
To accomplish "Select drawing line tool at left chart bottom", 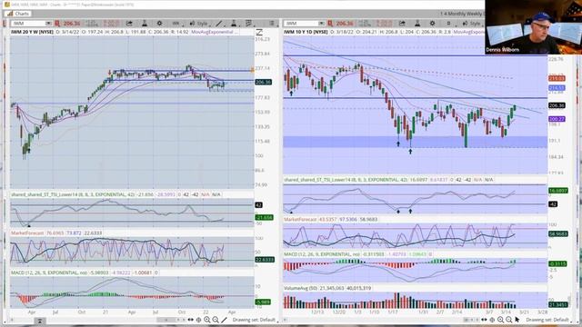I will 225,320.
